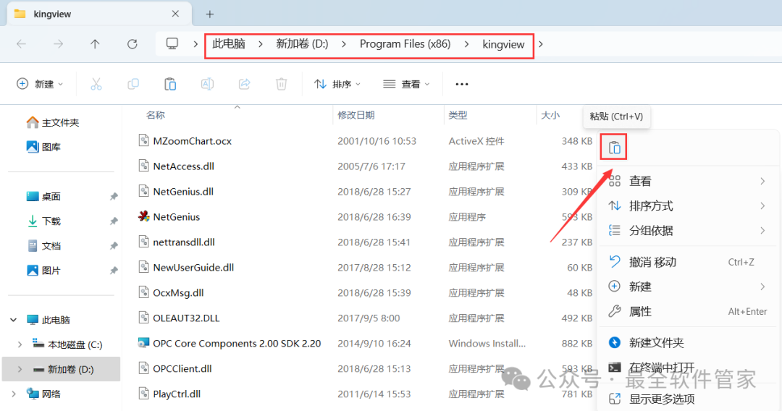Select file nettransdll.dll
The height and width of the screenshot is (411, 782).
[184, 242]
